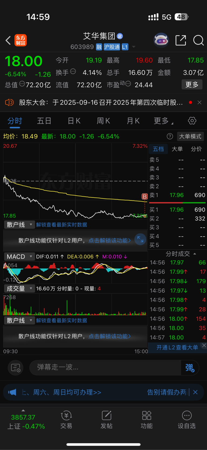This screenshot has height=450, width=207.
Task: Open the 东方财富 orange logo
Action: [20, 40]
